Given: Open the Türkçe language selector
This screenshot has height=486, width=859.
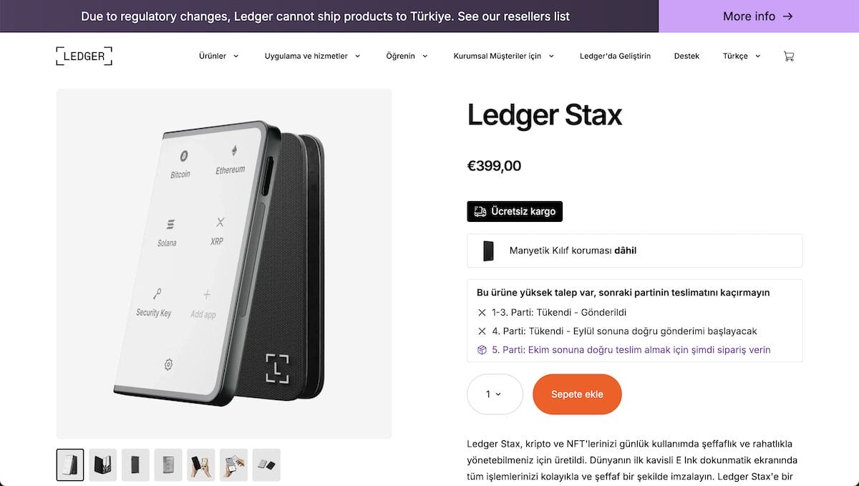Looking at the screenshot, I should (742, 56).
